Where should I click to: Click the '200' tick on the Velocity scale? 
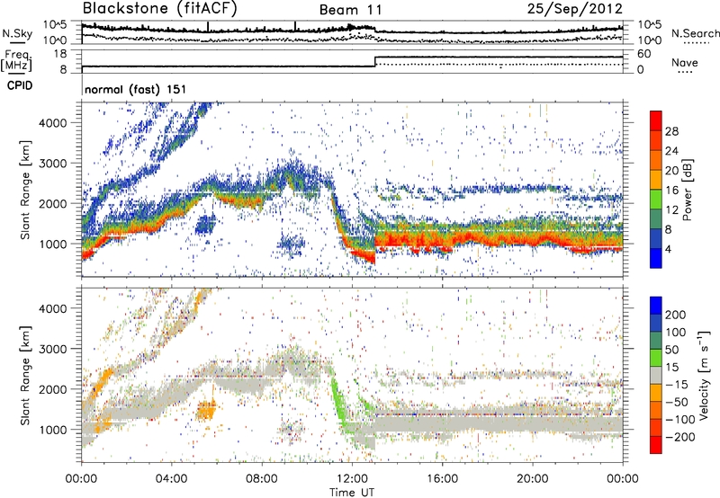tap(676, 315)
